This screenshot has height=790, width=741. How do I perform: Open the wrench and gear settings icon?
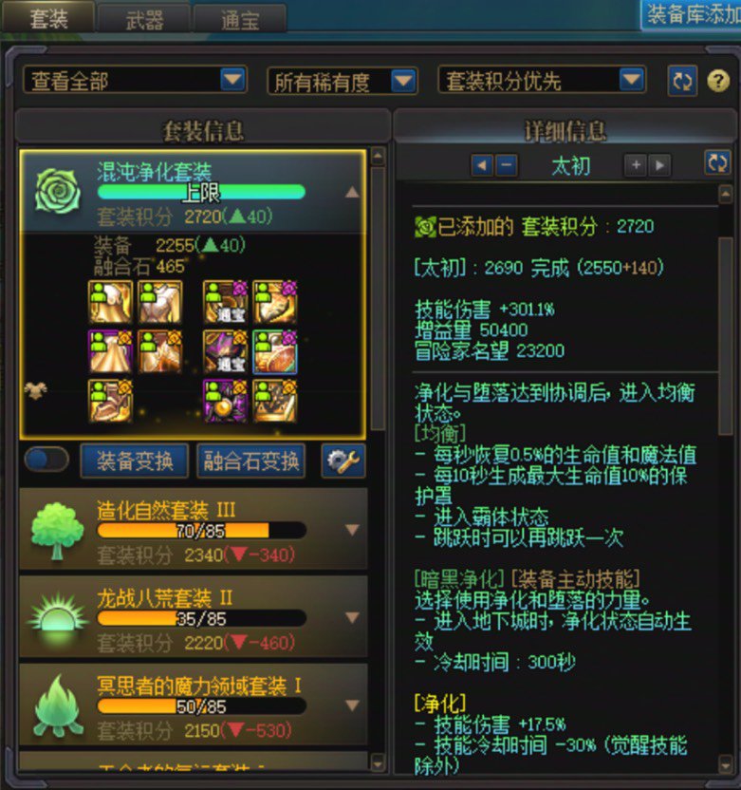pos(343,461)
